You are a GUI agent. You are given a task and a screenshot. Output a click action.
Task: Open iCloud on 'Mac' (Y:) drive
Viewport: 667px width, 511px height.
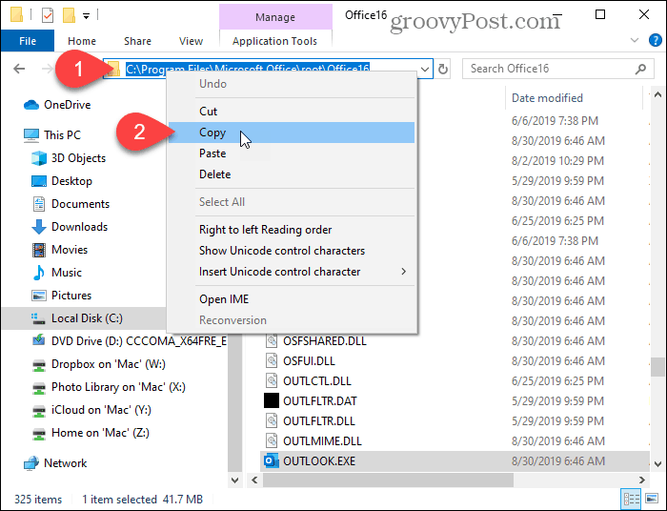pos(101,410)
